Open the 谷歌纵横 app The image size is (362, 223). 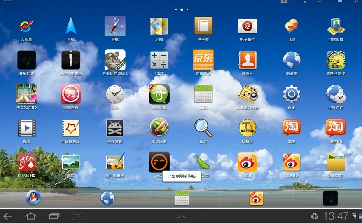point(336,26)
